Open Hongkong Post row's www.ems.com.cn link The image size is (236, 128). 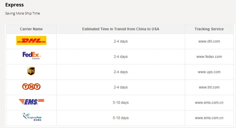[x=209, y=118]
